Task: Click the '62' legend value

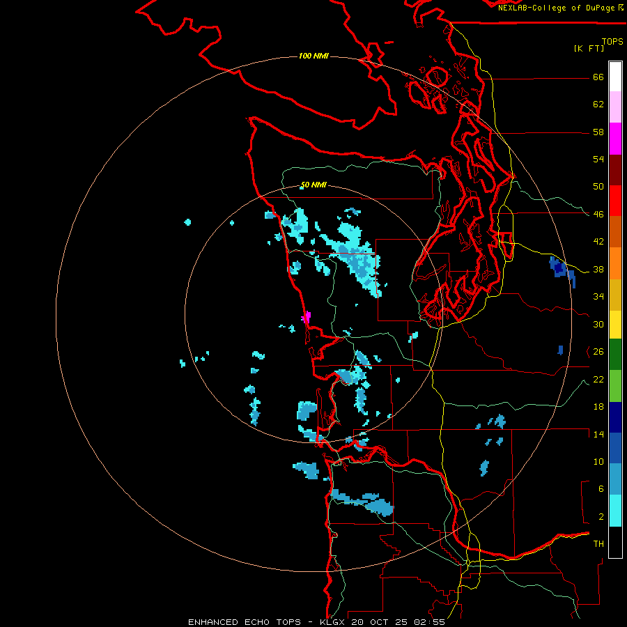Action: point(598,104)
